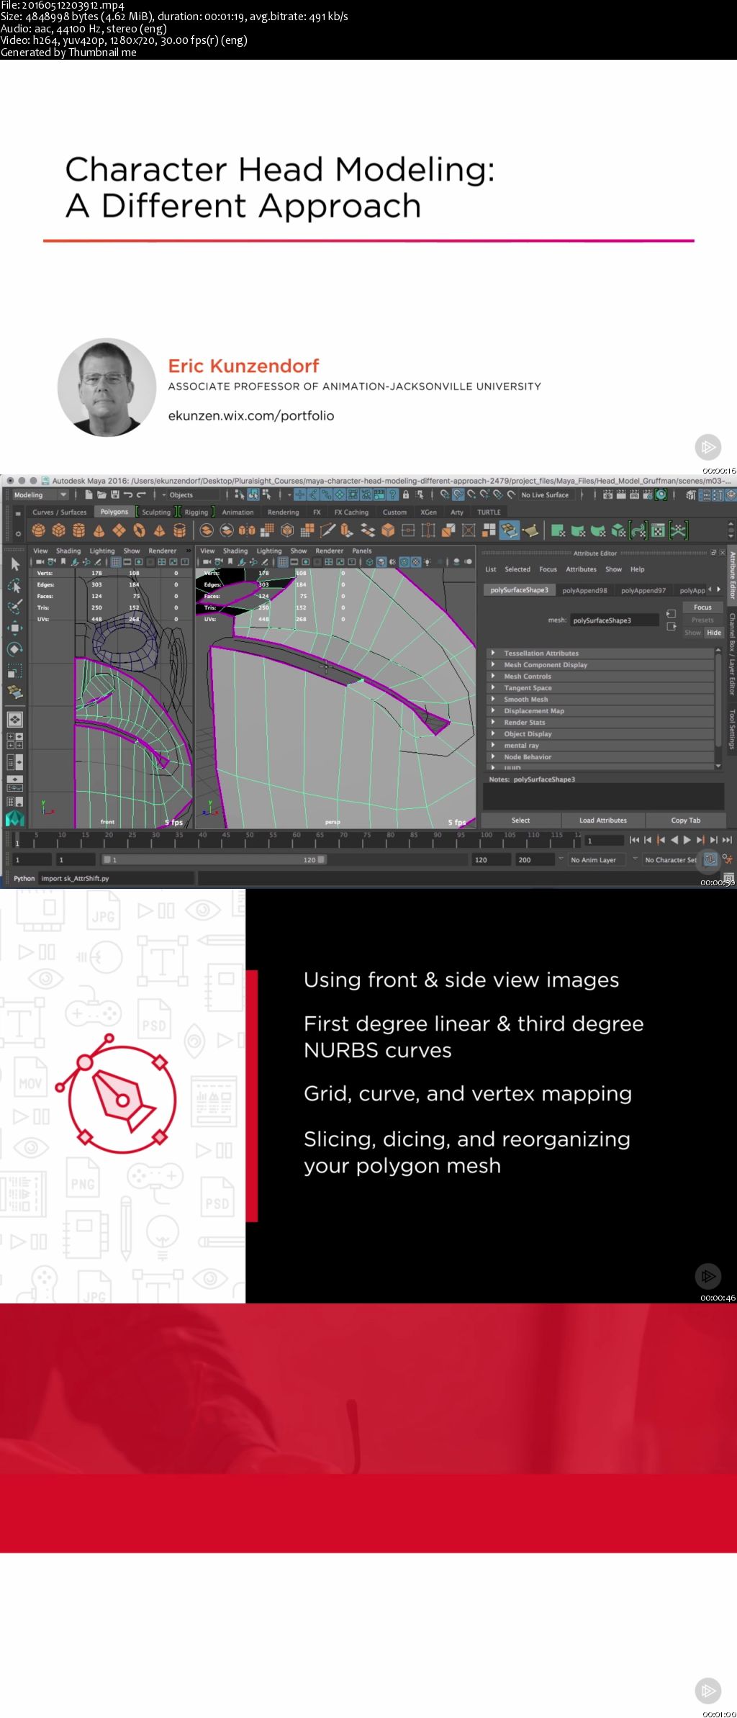Toggle the auto keyframe button
Screen dimensions: 737x1718
710,859
